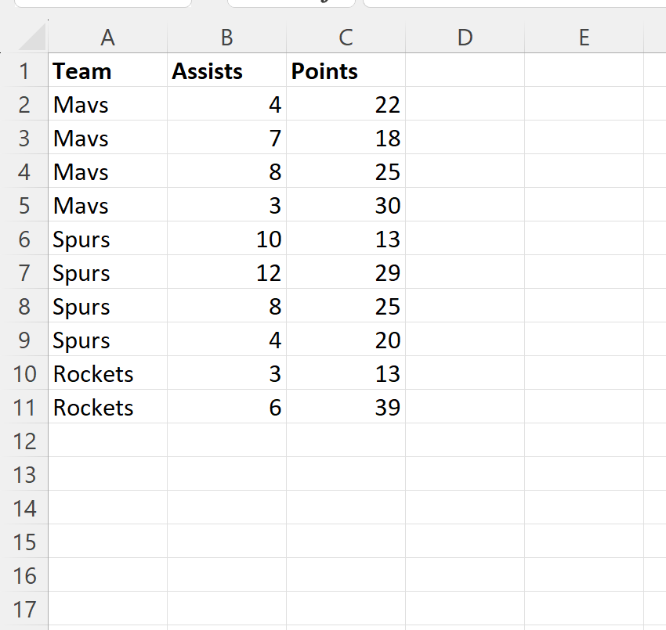666x630 pixels.
Task: Select row 6 header
Action: pyautogui.click(x=24, y=239)
